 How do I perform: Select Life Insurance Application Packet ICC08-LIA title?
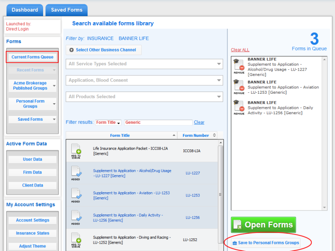(130, 151)
